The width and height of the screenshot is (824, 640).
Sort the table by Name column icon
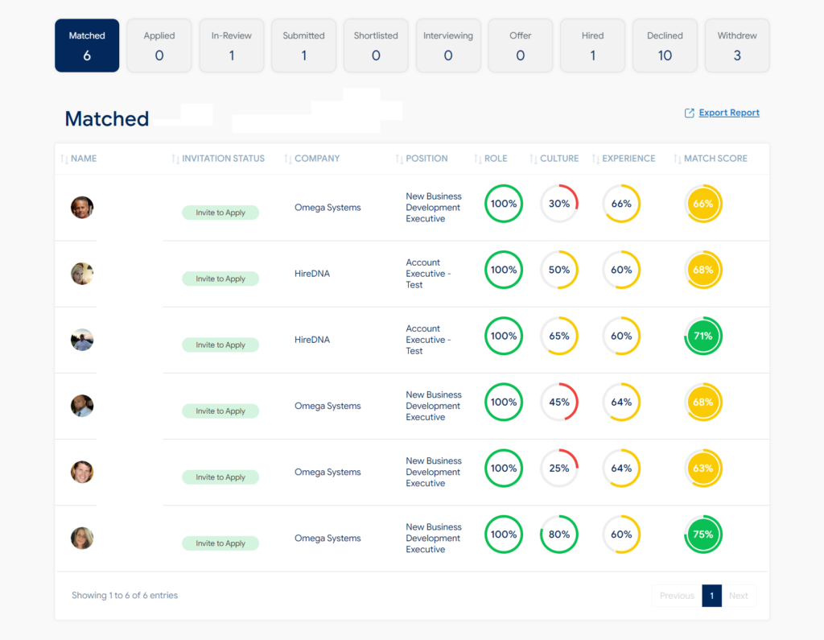pyautogui.click(x=64, y=159)
